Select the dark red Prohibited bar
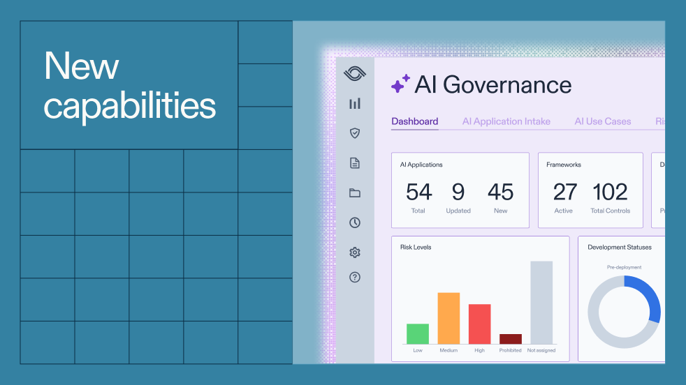This screenshot has height=385, width=686. point(511,339)
